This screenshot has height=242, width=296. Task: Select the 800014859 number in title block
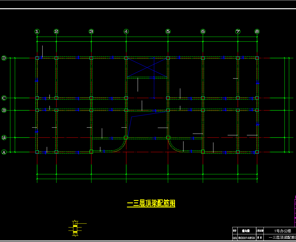247,238
